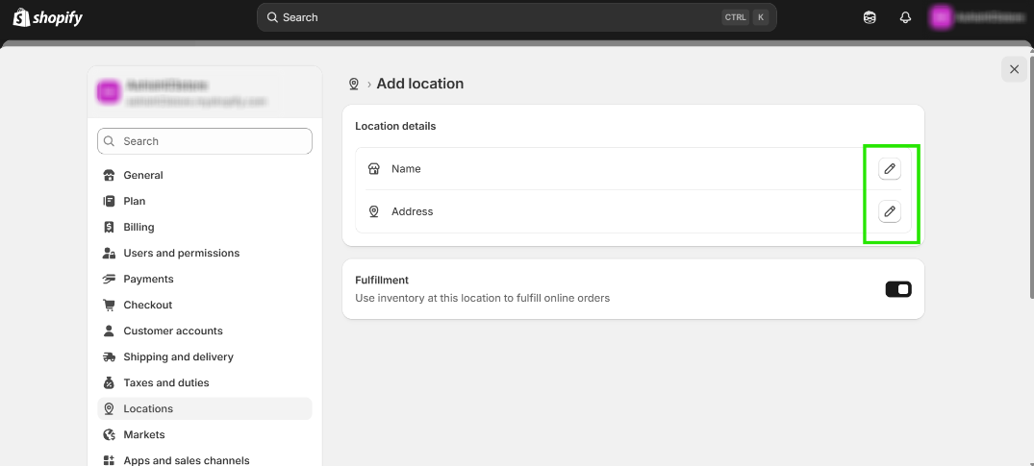Edit the location Address with pencil icon
Image resolution: width=1034 pixels, height=466 pixels.
pos(890,211)
